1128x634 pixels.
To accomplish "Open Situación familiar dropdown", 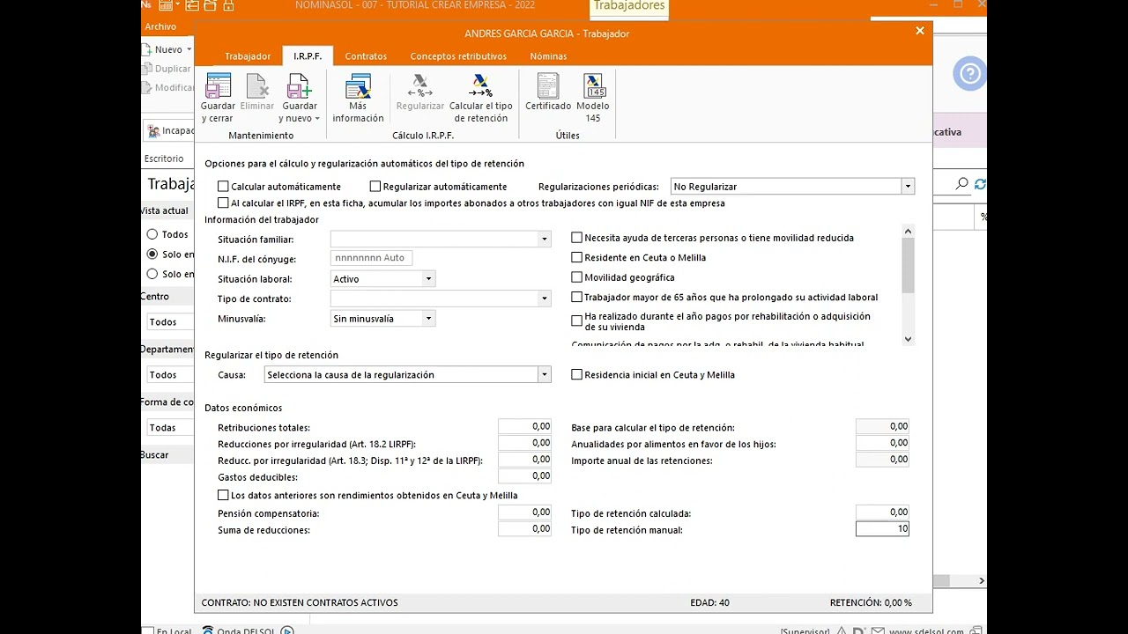I will coord(545,240).
